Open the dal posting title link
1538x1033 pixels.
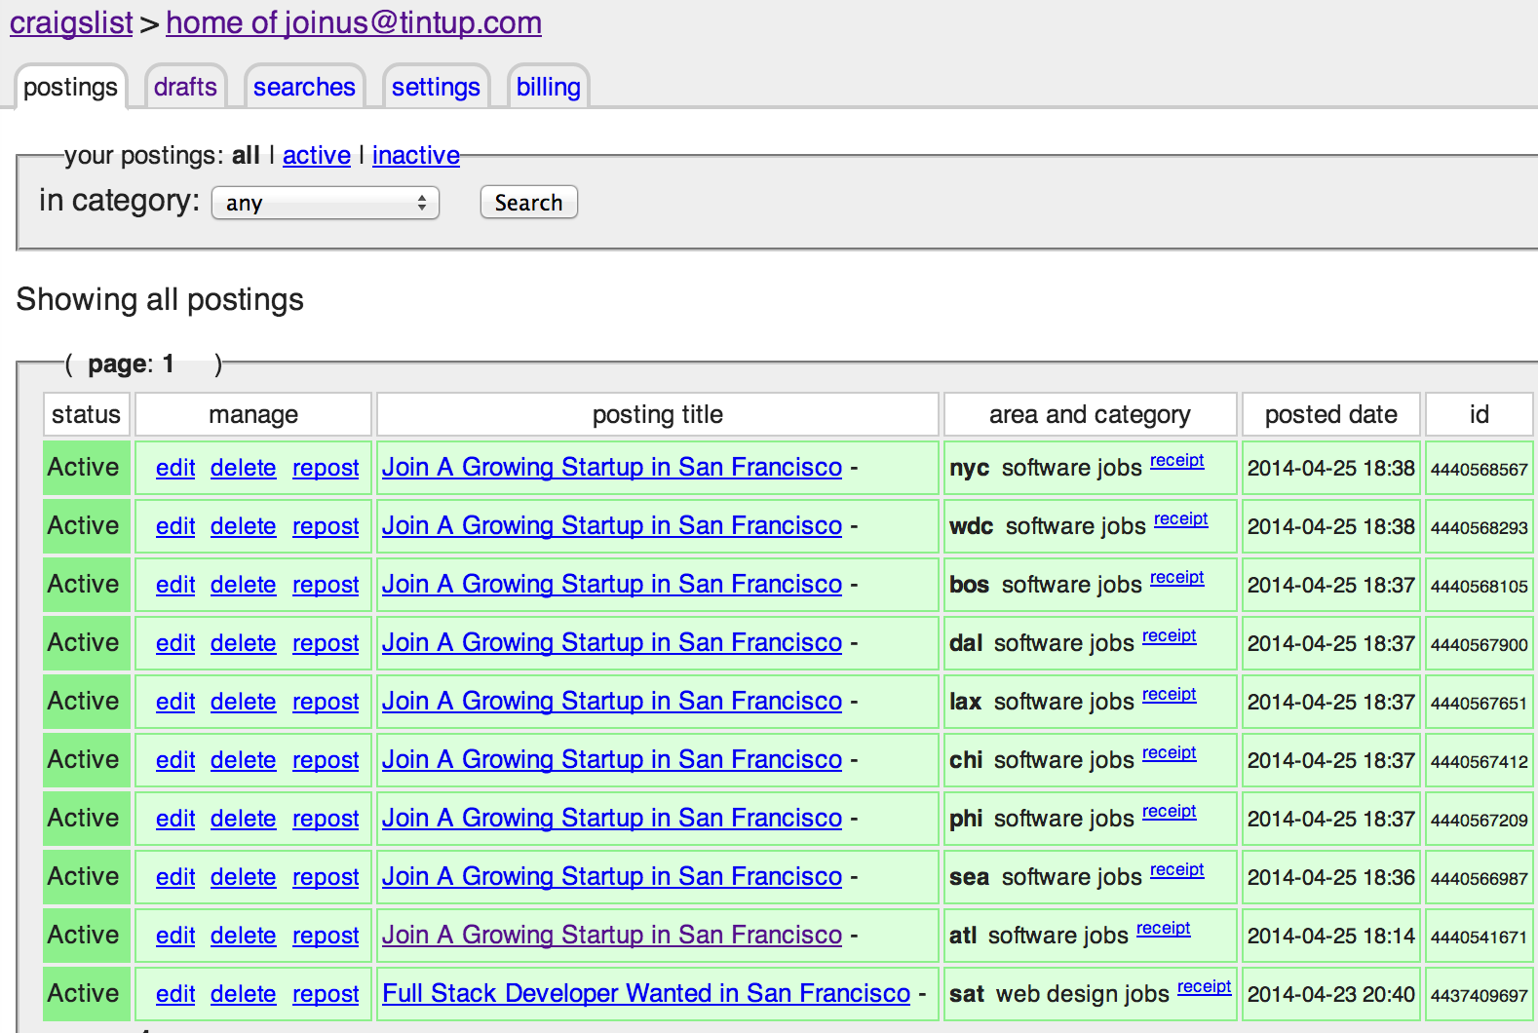[x=612, y=642]
